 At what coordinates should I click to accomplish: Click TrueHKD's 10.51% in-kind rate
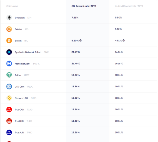click(x=119, y=121)
